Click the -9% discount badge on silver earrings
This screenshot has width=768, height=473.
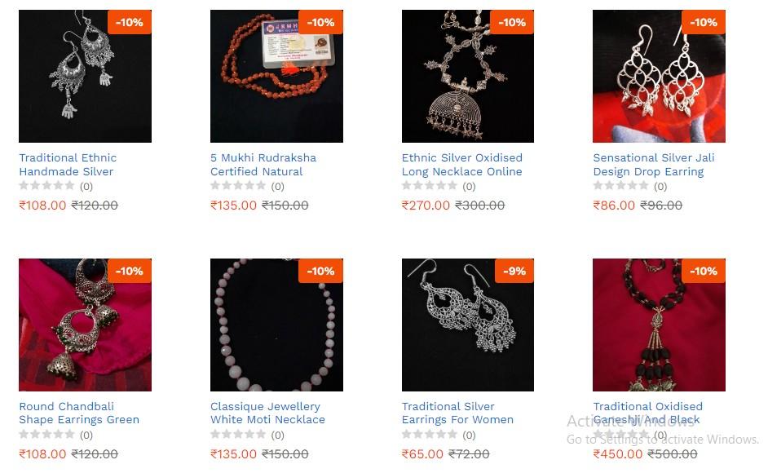tap(514, 271)
